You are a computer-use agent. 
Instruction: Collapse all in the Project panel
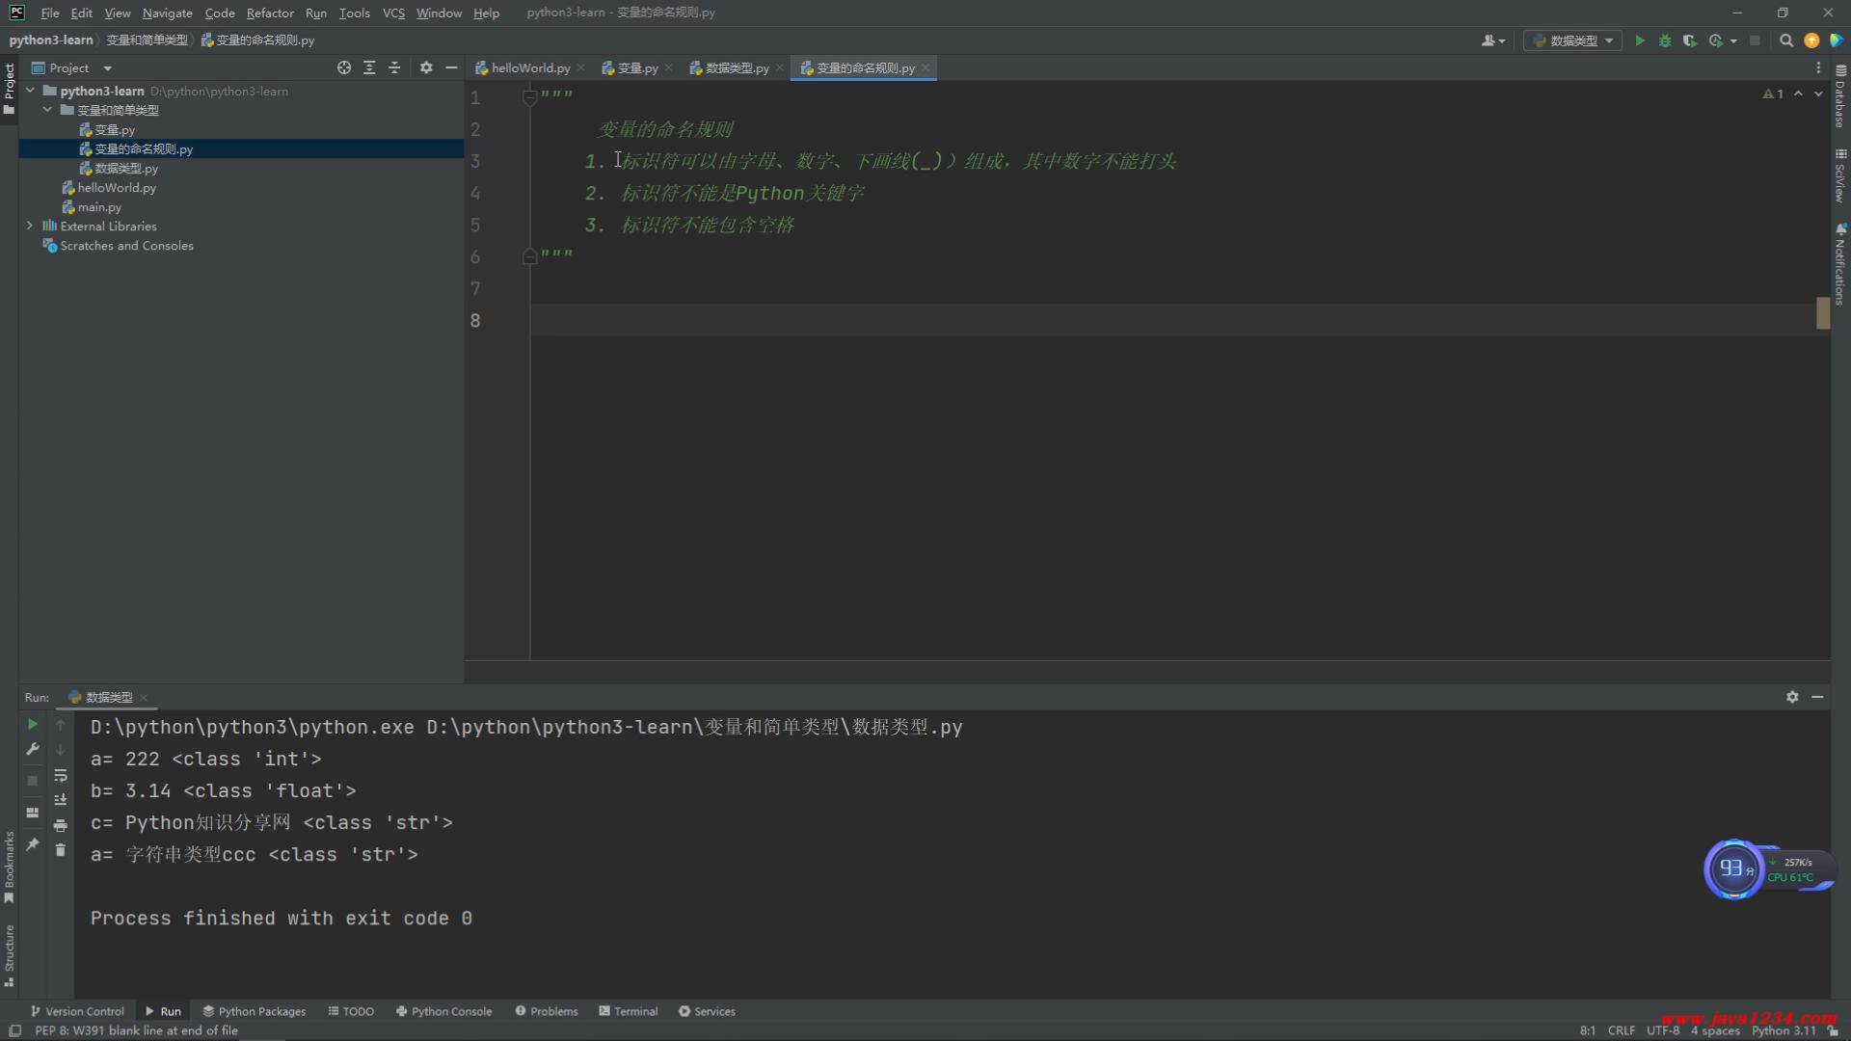(x=394, y=67)
